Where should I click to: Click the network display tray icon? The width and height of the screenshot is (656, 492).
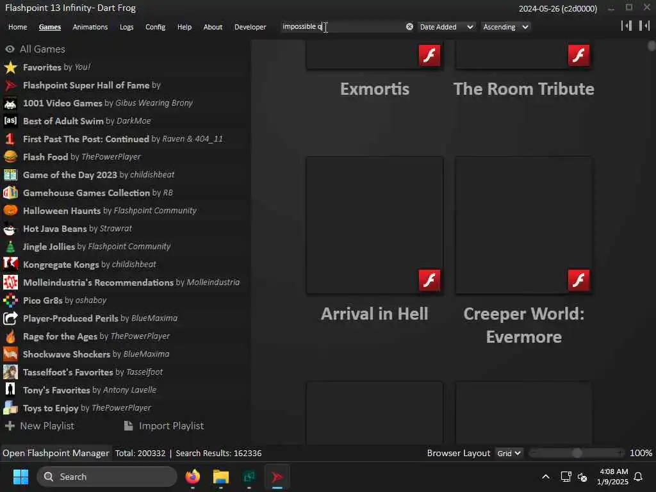[x=566, y=477]
